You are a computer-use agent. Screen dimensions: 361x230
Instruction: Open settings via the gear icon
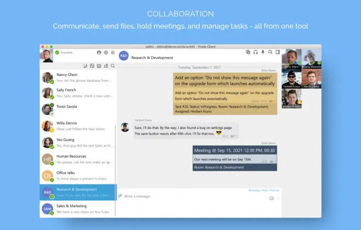point(106,53)
